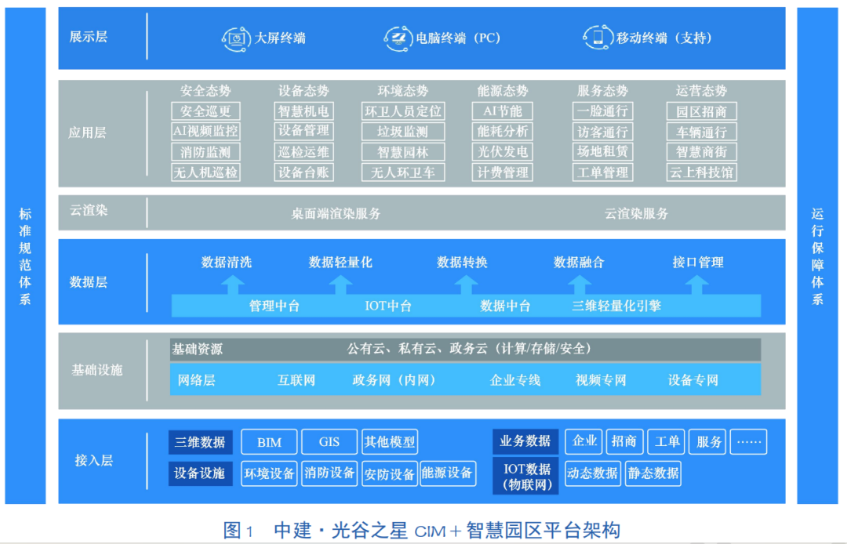Screen dimensions: 847x544
Task: Select the IOT中台 text
Action: 388,306
